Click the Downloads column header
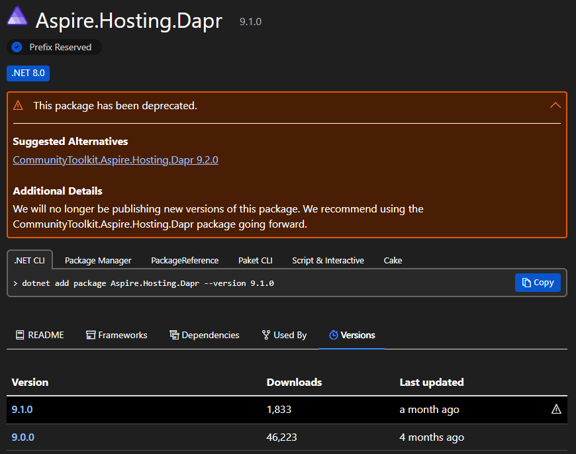This screenshot has height=454, width=576. (x=294, y=383)
